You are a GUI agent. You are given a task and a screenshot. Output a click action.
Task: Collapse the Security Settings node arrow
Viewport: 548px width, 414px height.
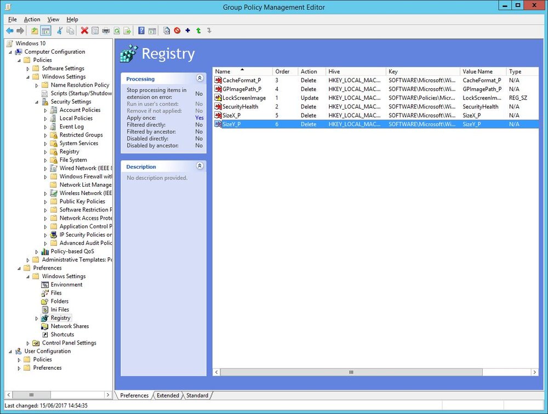pos(37,102)
